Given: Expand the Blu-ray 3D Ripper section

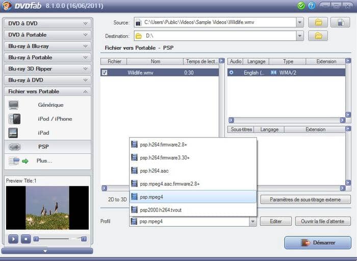Looking at the screenshot, I should point(47,68).
